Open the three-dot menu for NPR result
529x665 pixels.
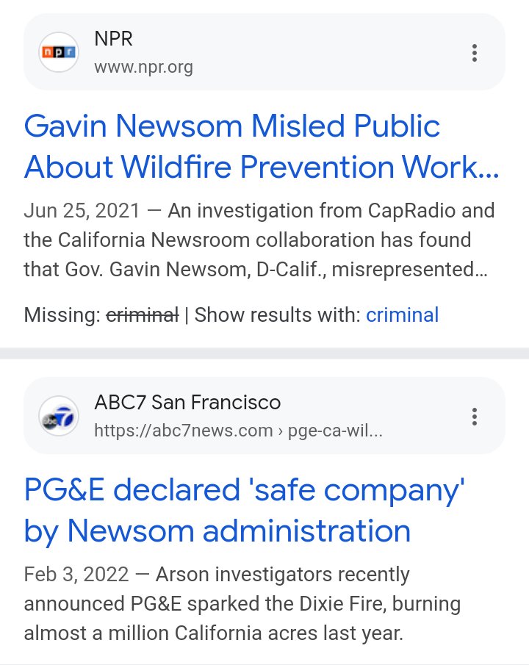pyautogui.click(x=475, y=53)
